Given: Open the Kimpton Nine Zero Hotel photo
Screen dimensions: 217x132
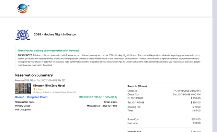Looking at the screenshot, I should [x=23, y=88].
